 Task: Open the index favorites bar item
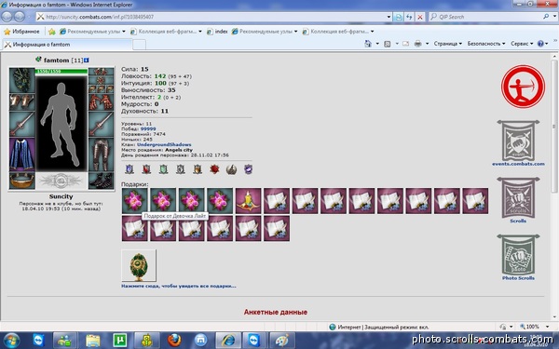(217, 32)
